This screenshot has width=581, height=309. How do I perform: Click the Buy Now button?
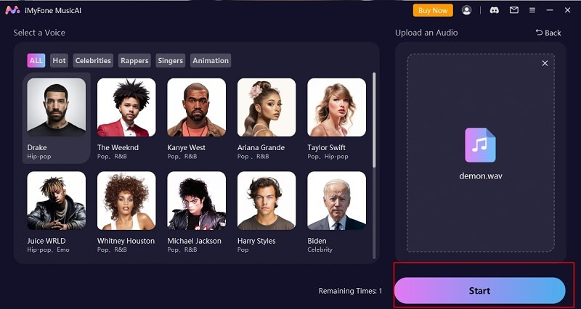coord(433,10)
